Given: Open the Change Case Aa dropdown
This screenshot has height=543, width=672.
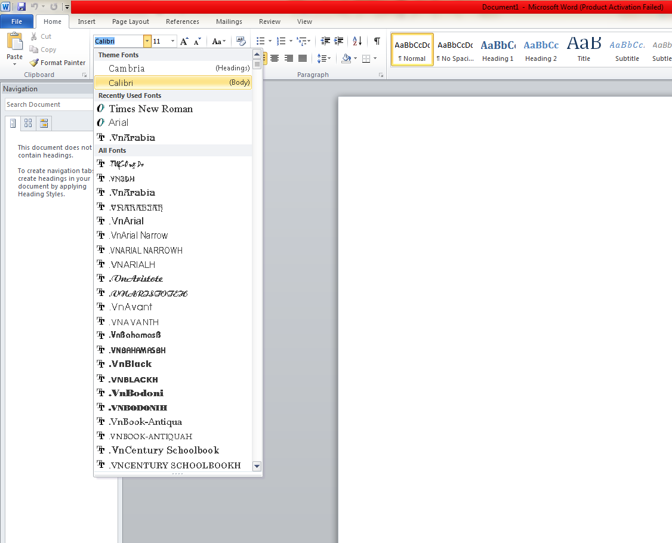Looking at the screenshot, I should click(x=218, y=41).
